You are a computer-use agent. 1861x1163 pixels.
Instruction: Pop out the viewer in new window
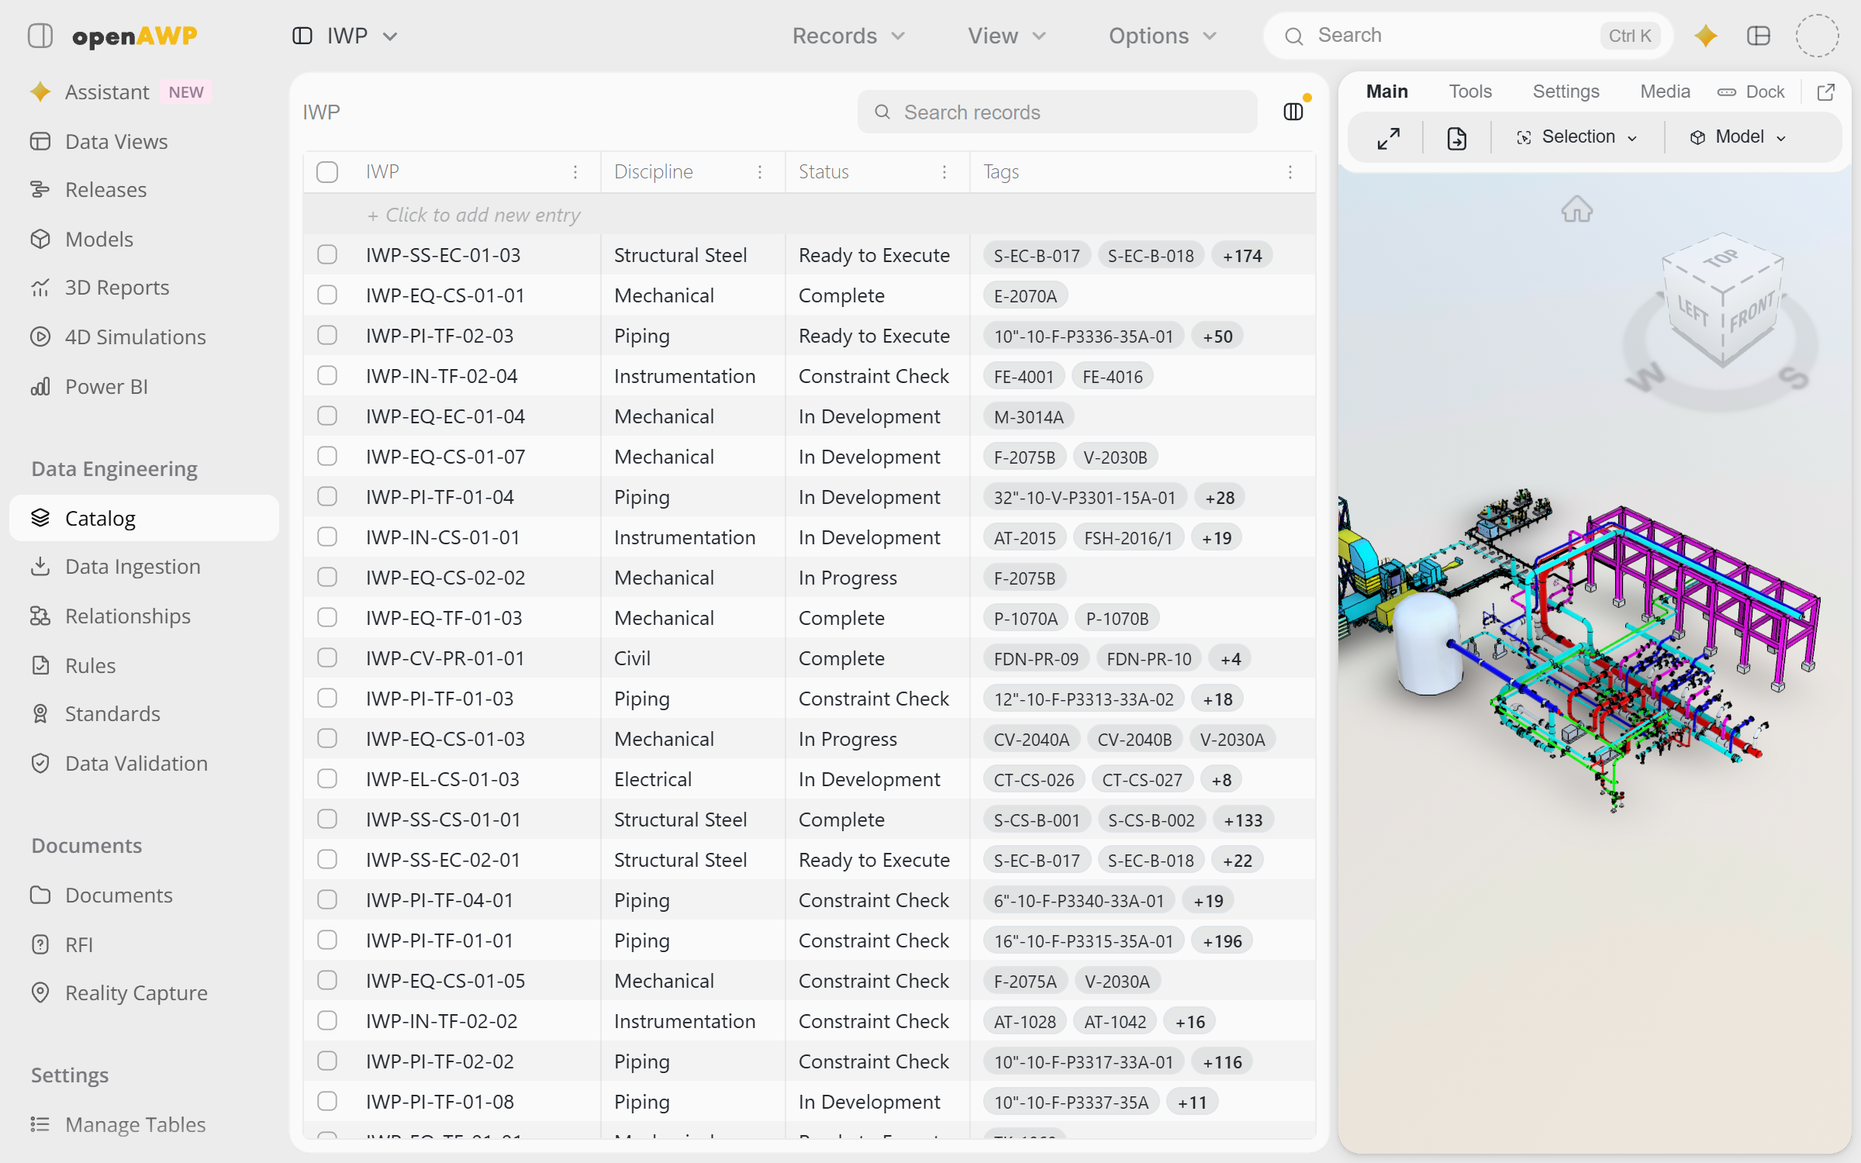tap(1826, 91)
